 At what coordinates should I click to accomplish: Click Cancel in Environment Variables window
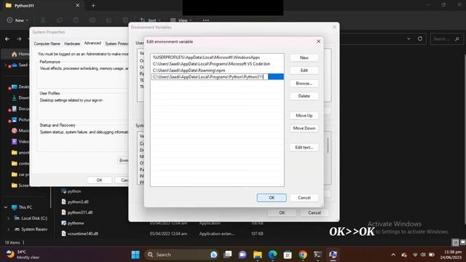314,213
